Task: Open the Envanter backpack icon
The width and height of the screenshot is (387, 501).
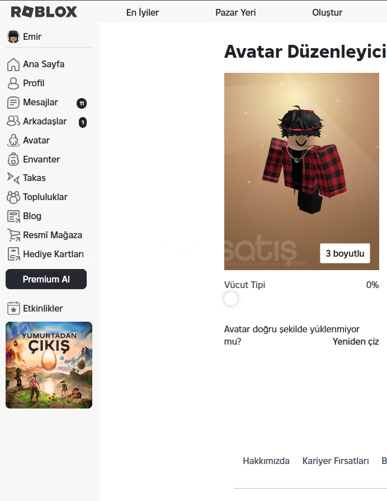Action: [13, 159]
